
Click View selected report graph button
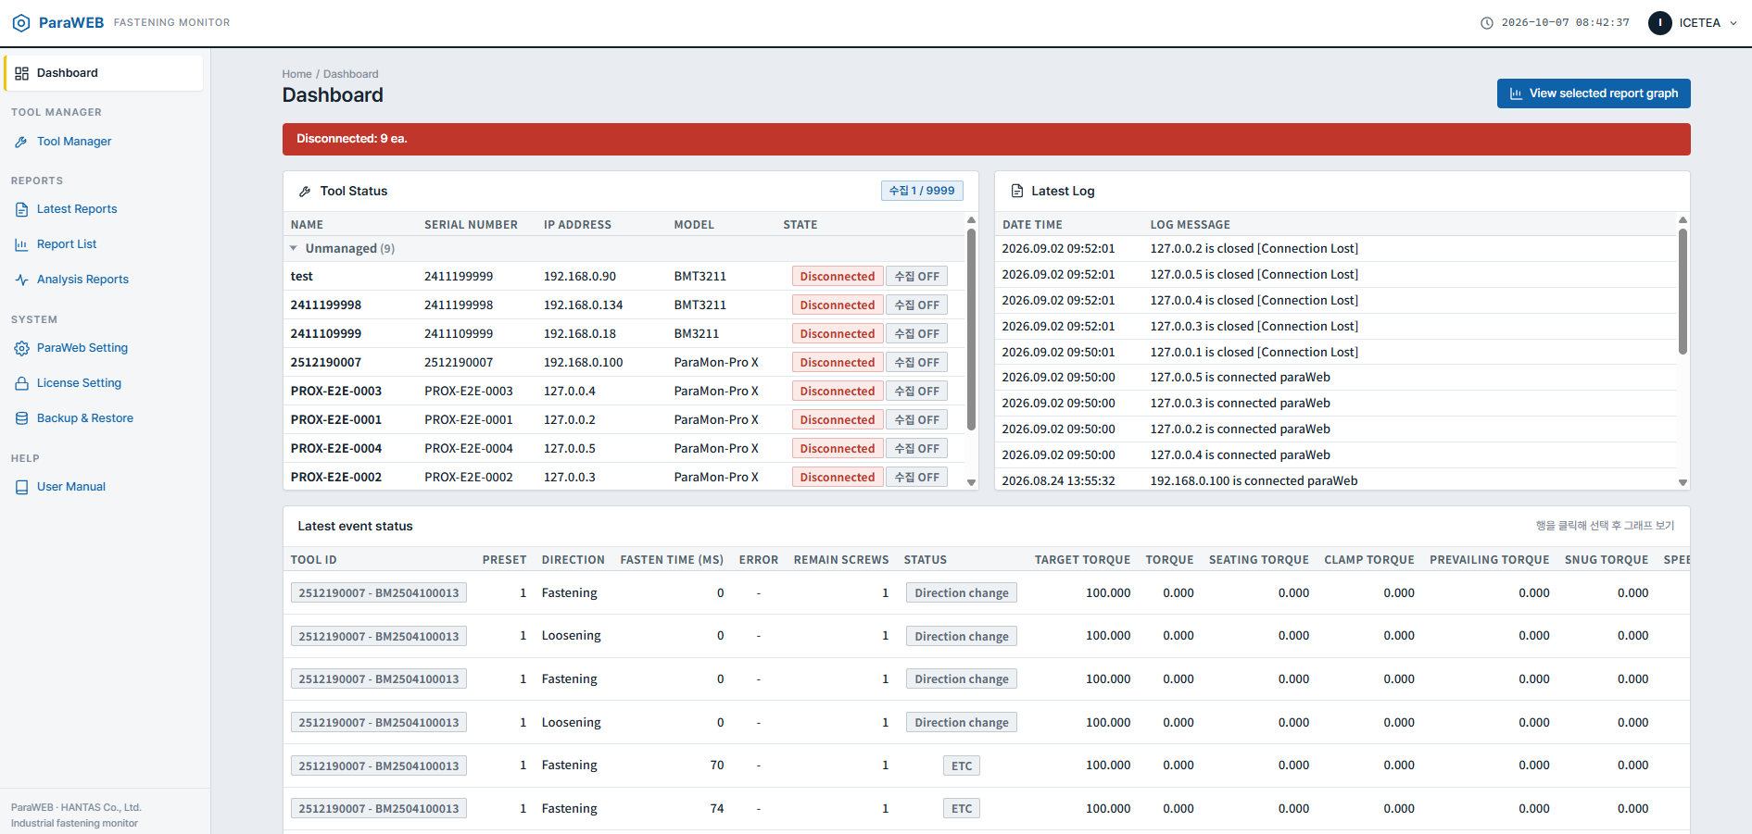click(1594, 93)
